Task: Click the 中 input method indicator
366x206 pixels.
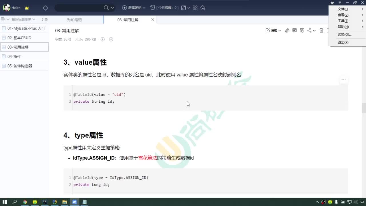Action: click(x=362, y=202)
